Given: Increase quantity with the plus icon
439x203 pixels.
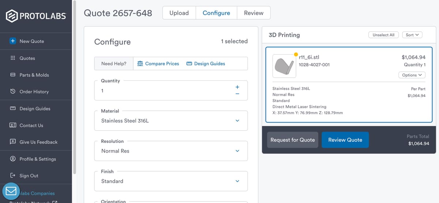Looking at the screenshot, I should coord(237,87).
